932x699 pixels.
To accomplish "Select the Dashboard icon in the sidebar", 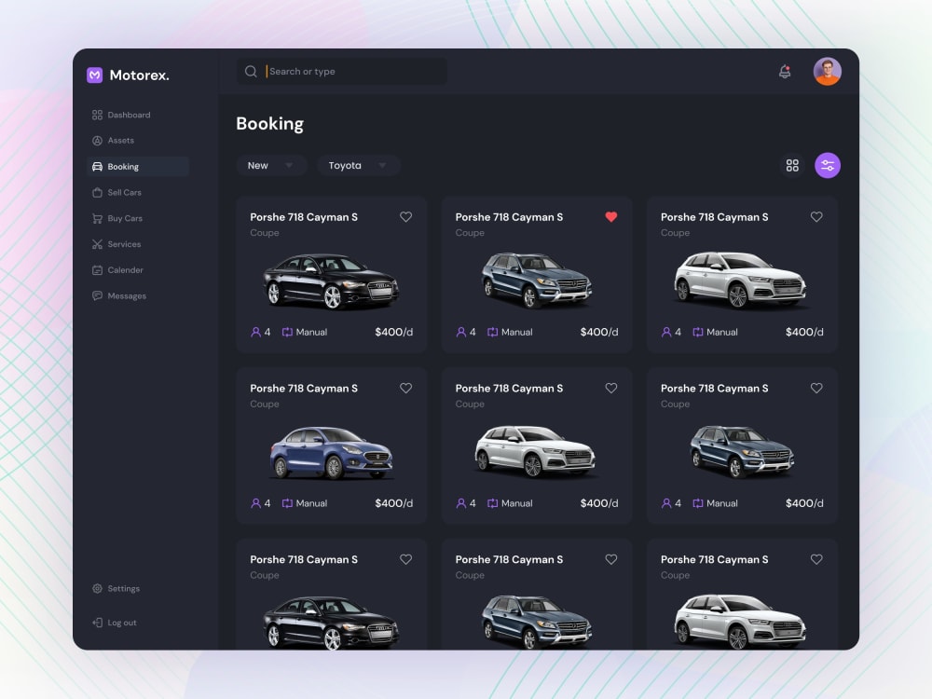I will click(98, 114).
